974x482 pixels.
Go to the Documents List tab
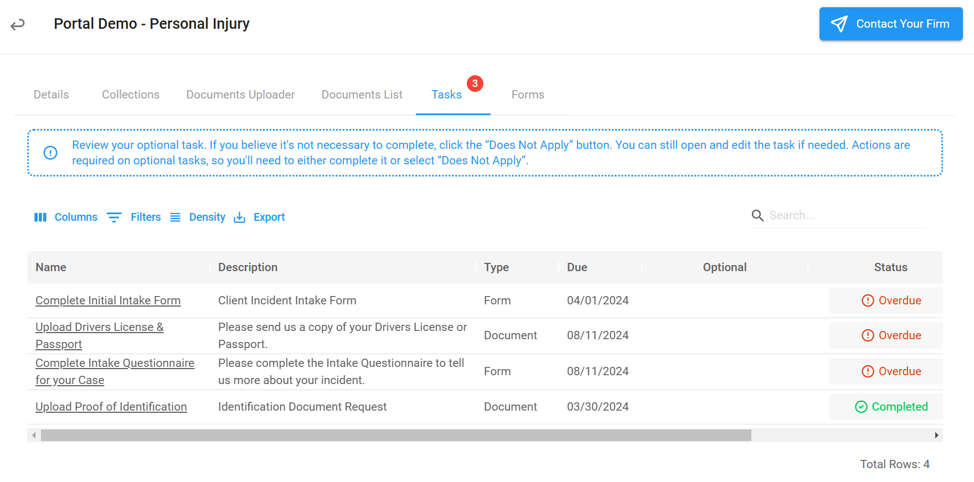[362, 95]
